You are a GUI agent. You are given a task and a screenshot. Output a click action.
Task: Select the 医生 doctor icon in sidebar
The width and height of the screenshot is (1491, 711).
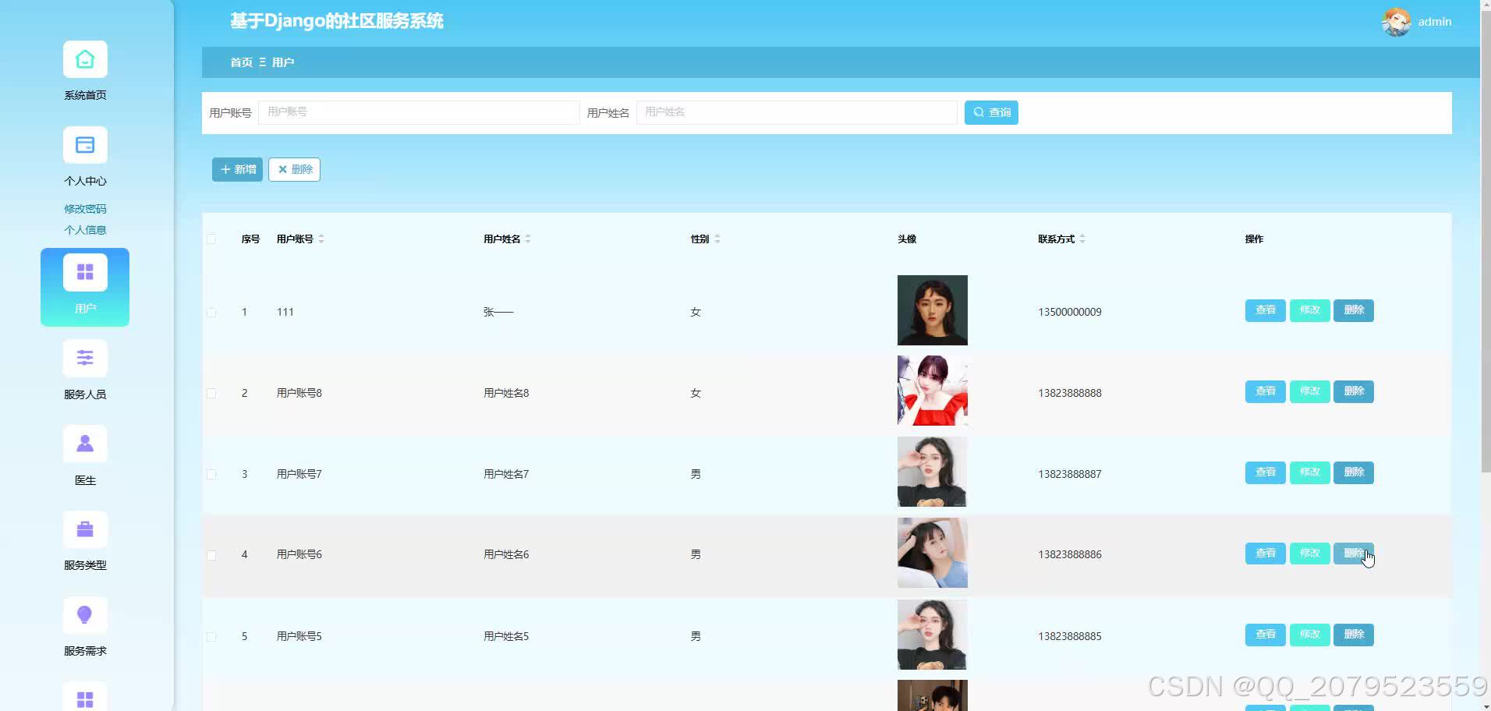click(84, 443)
